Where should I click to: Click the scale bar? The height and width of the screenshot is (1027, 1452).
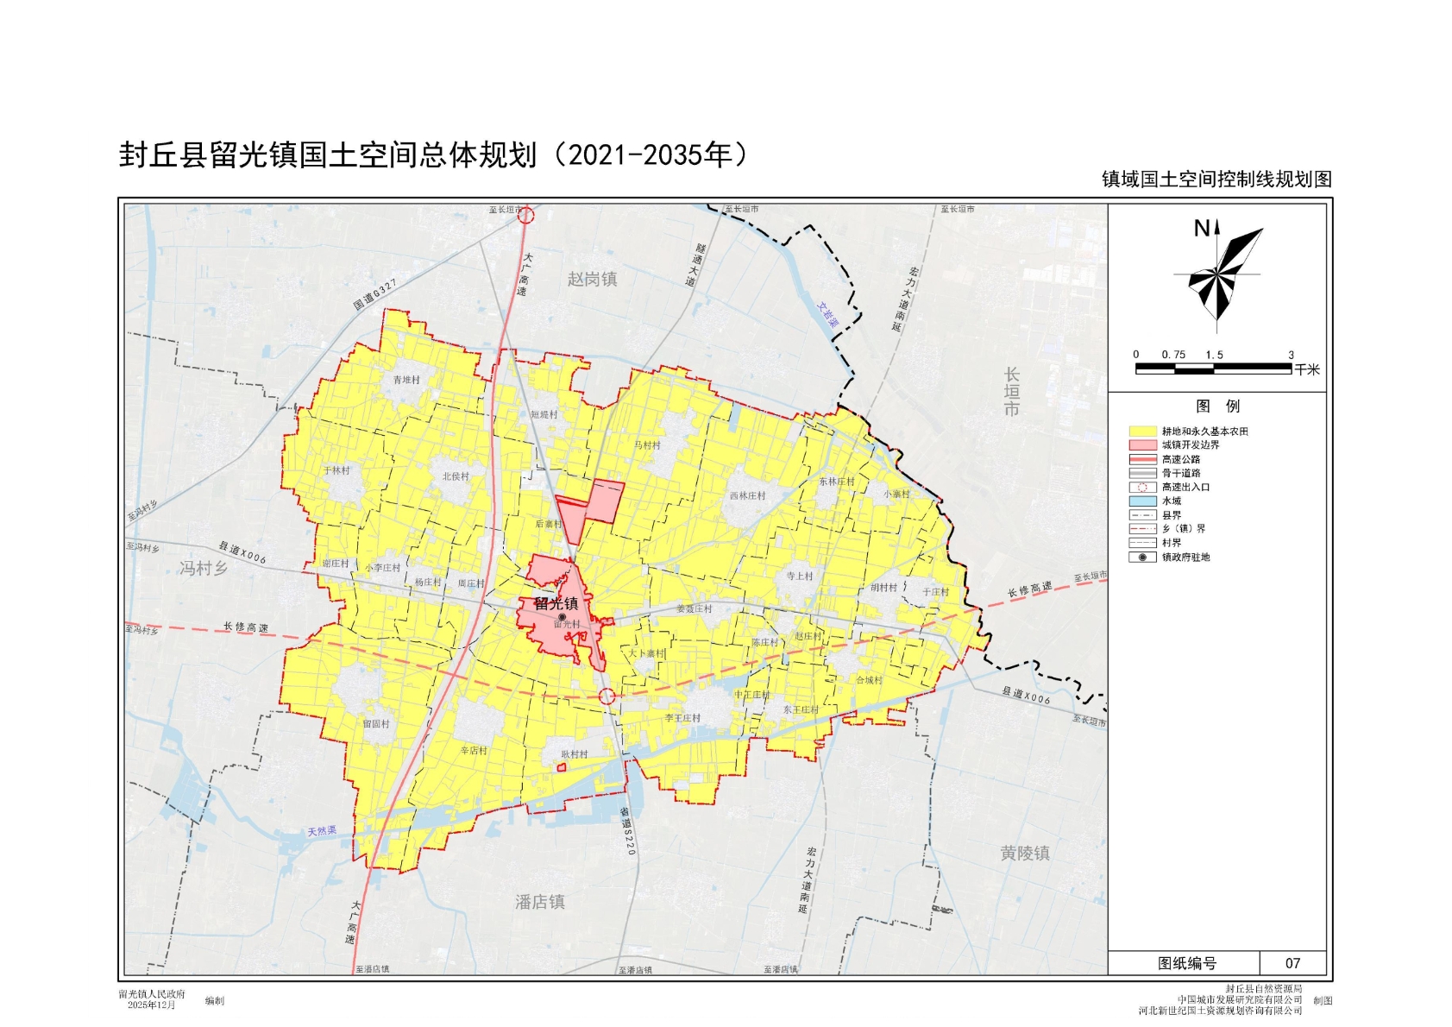click(x=1213, y=369)
